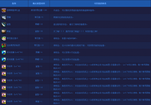This screenshot has height=105, width=151.
Task: Click the 鲨鱼×20 material cell
Action: point(39,95)
